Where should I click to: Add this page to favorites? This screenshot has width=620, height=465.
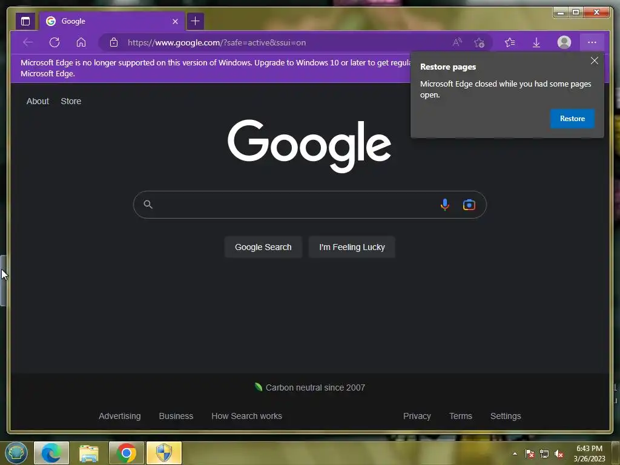(x=480, y=42)
